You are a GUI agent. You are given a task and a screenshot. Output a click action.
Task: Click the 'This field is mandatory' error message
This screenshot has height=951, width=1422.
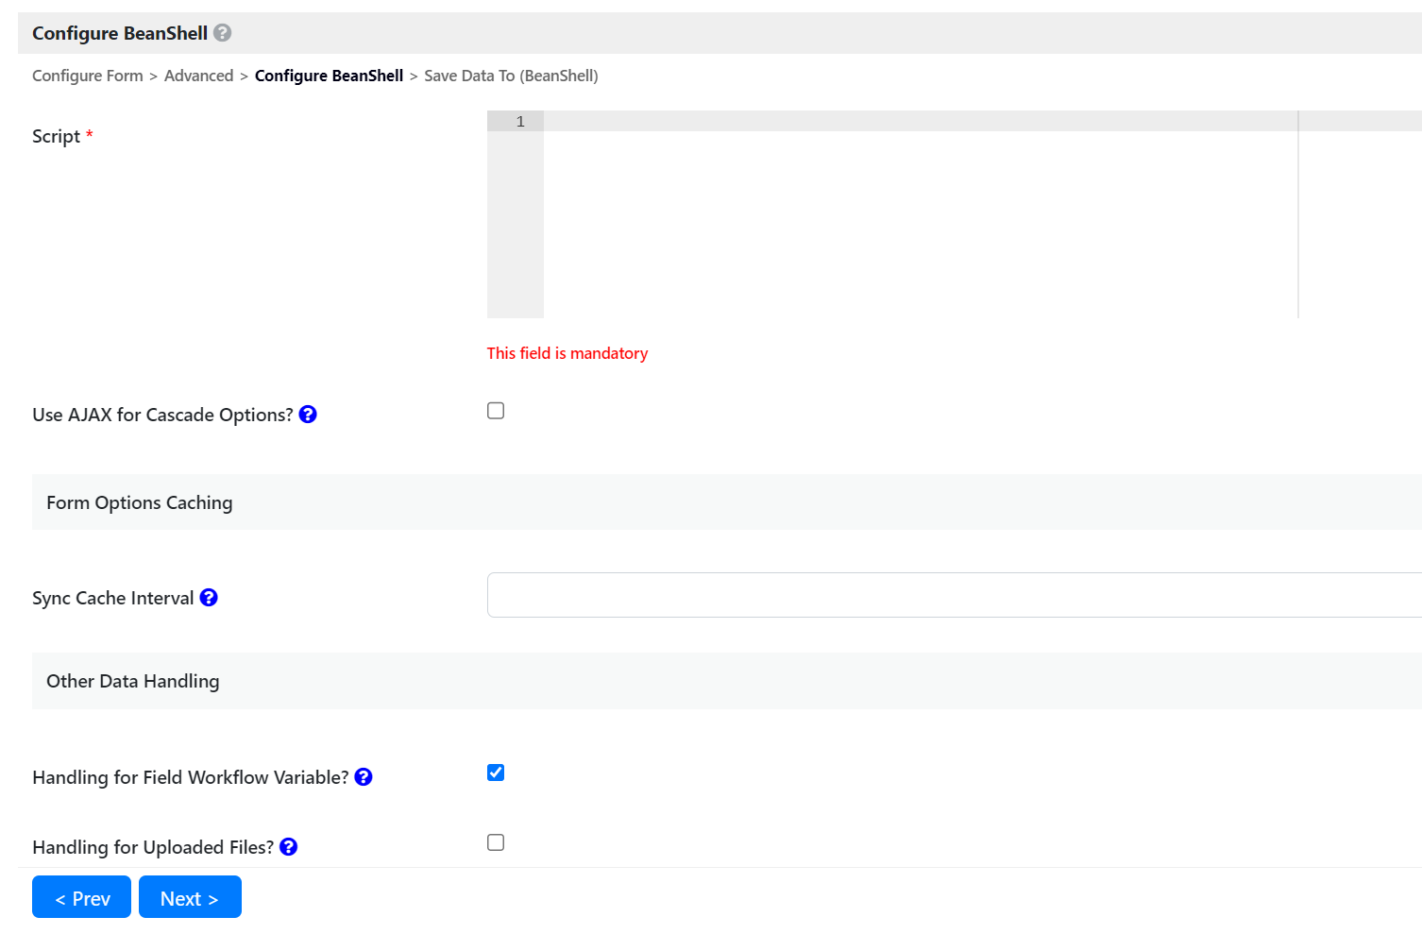click(x=567, y=353)
